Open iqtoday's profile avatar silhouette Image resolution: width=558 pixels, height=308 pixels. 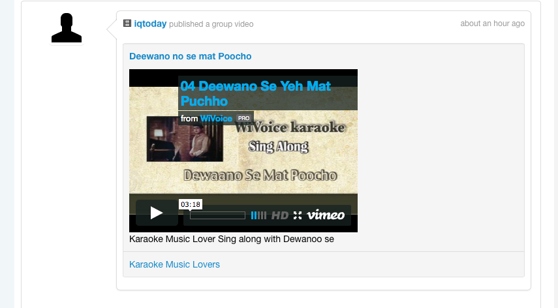pos(67,28)
